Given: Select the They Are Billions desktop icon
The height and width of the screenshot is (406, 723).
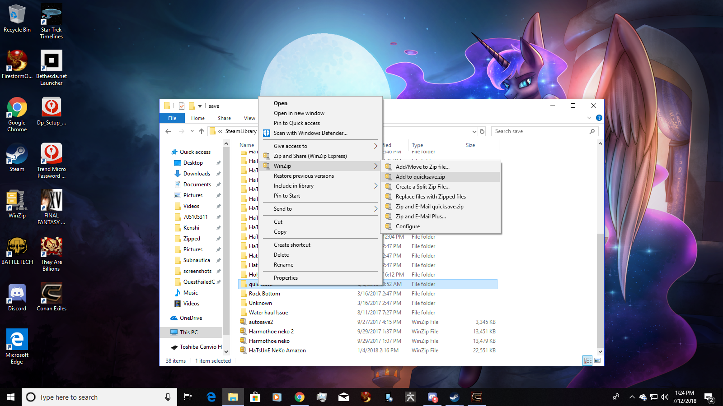Looking at the screenshot, I should pyautogui.click(x=52, y=254).
